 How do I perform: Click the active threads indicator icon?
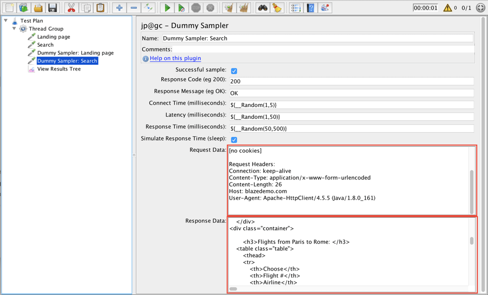481,7
